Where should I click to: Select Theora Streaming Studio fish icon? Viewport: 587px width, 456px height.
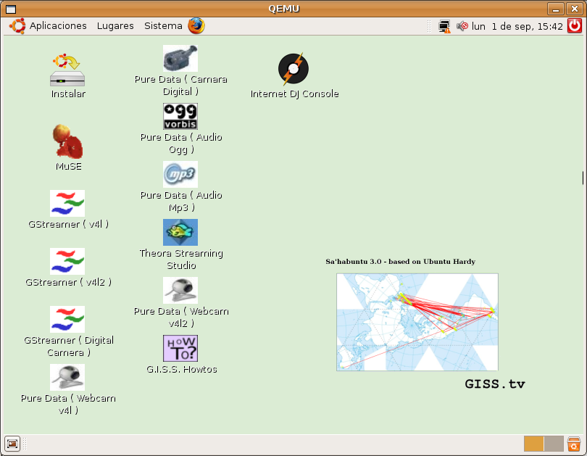click(x=180, y=233)
